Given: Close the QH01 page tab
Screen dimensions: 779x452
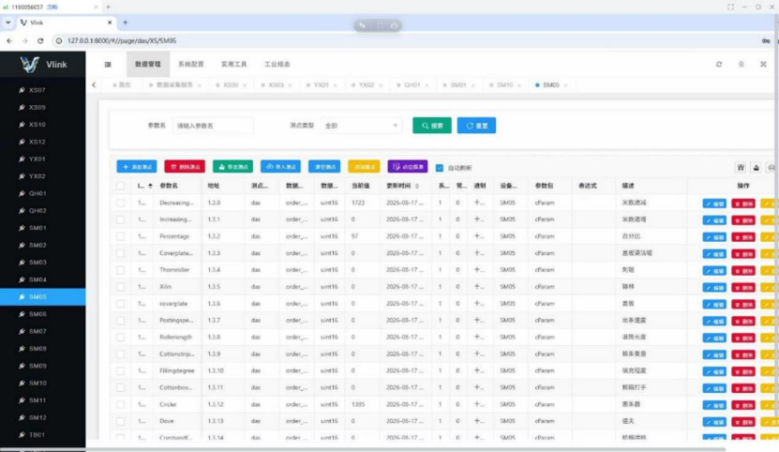Looking at the screenshot, I should [x=427, y=85].
